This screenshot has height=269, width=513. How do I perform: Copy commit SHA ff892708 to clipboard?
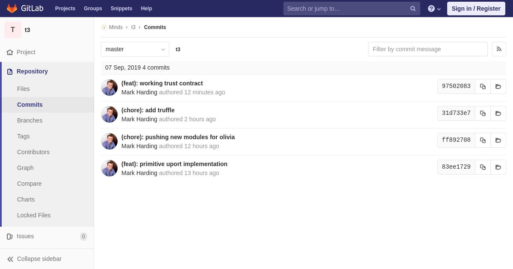pyautogui.click(x=483, y=140)
